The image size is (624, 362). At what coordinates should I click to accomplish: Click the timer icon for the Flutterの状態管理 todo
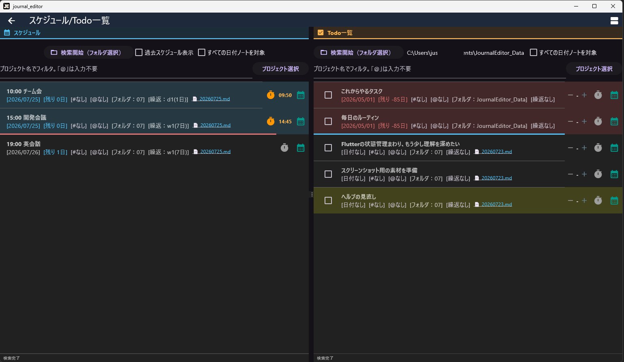pyautogui.click(x=598, y=148)
